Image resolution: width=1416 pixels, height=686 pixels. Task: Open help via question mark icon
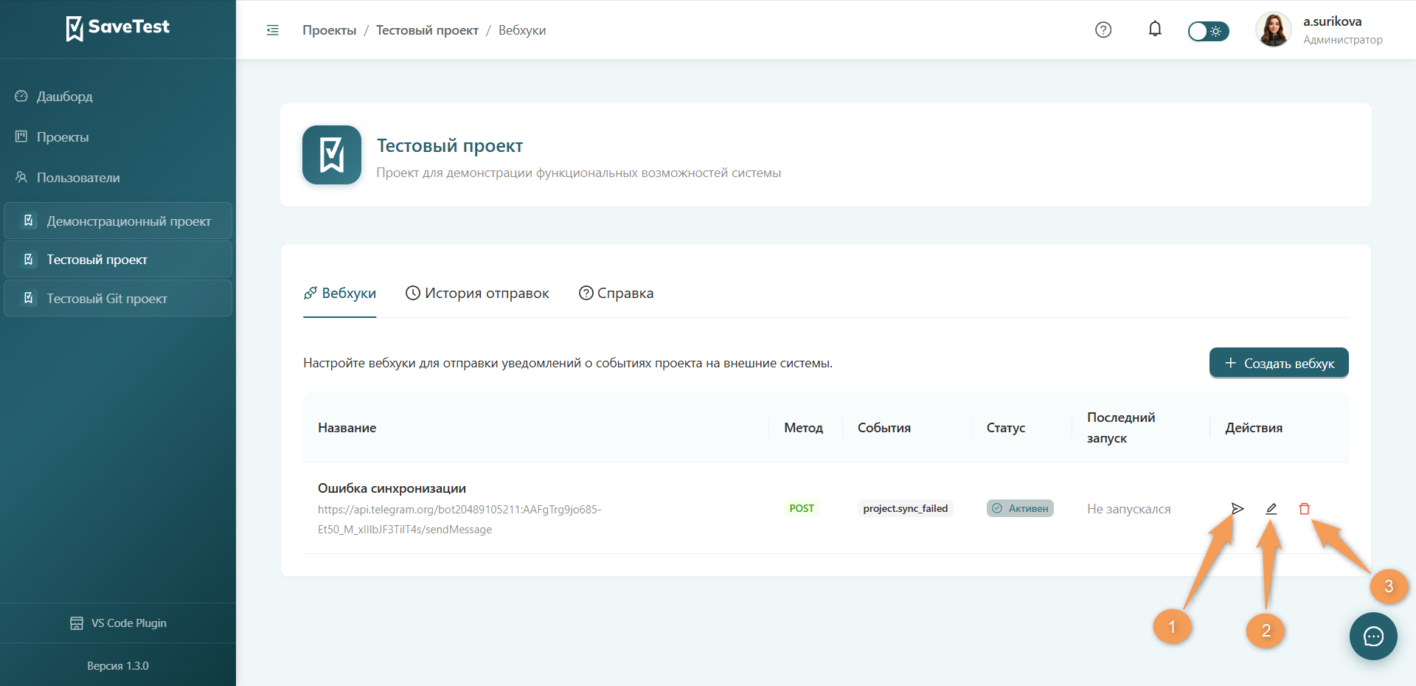pos(1103,30)
